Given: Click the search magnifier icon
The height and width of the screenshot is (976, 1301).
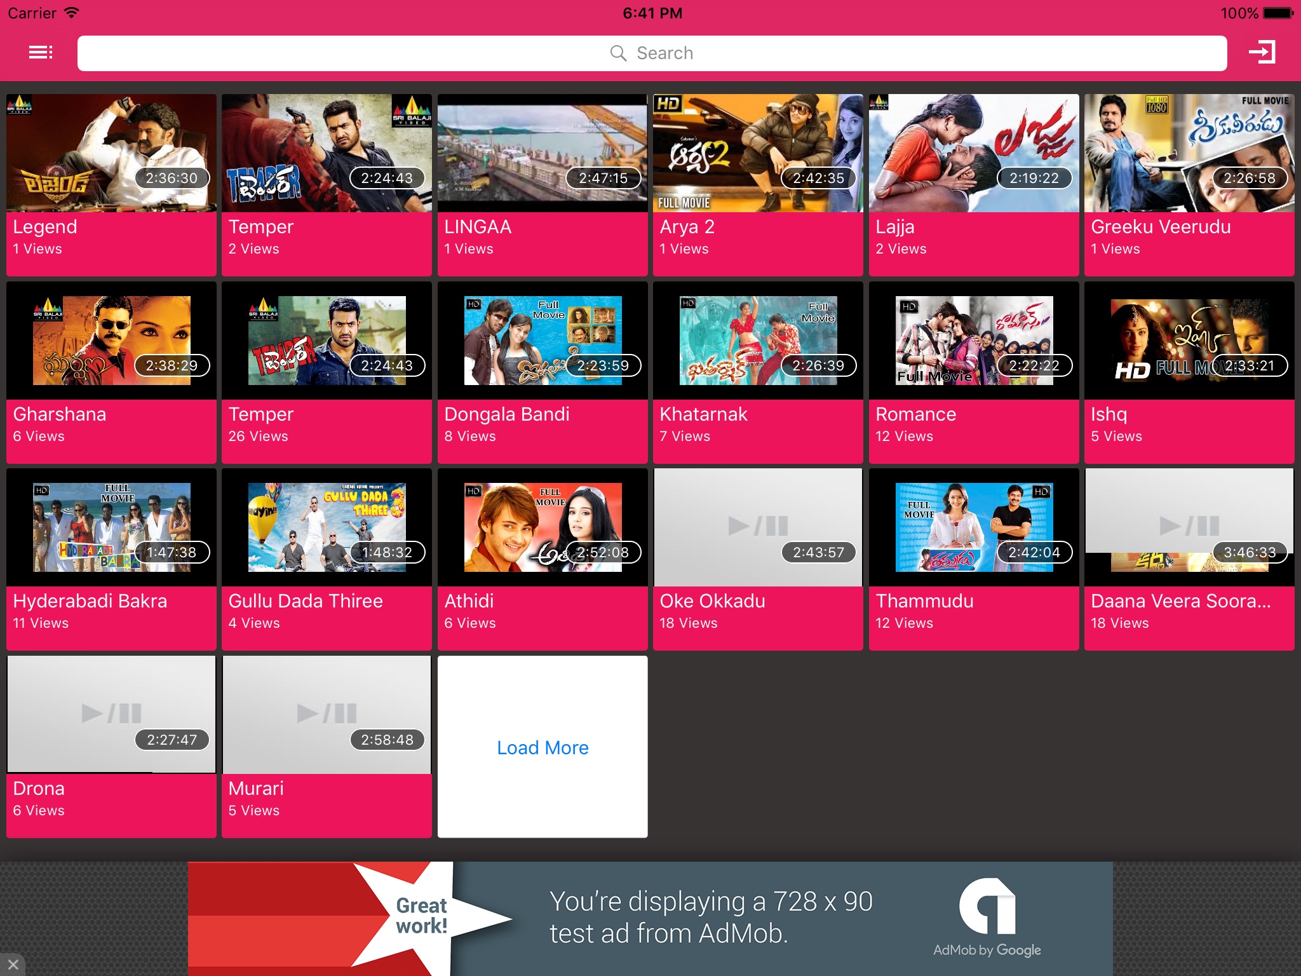Looking at the screenshot, I should point(618,53).
